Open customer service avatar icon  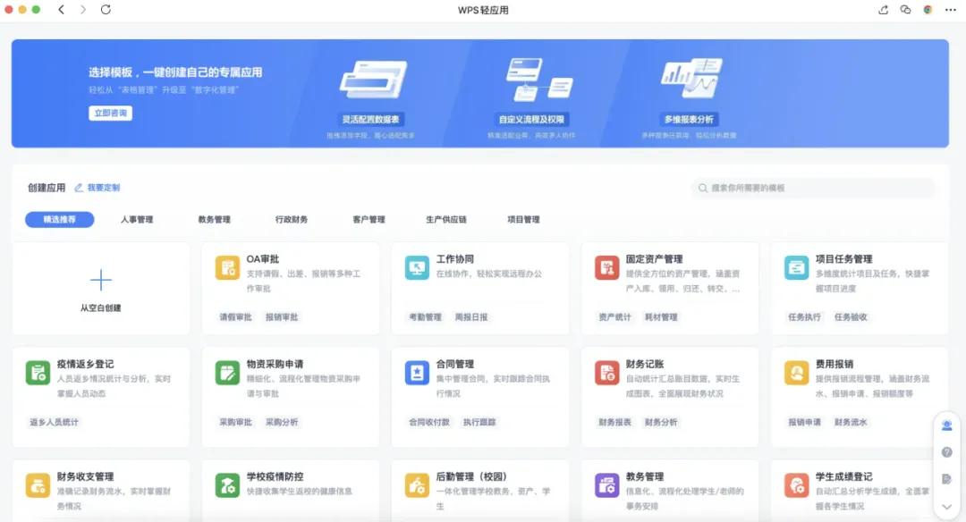[947, 425]
